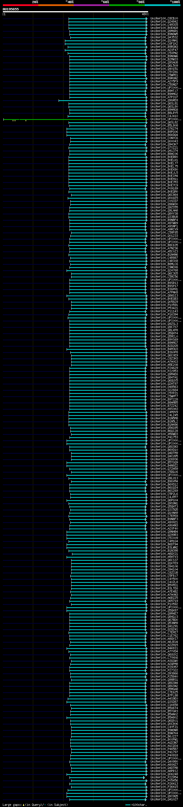Select hit UniRef100_B4M3U3
Image resolution: width=183 pixels, height=807 pixels.
164,349
